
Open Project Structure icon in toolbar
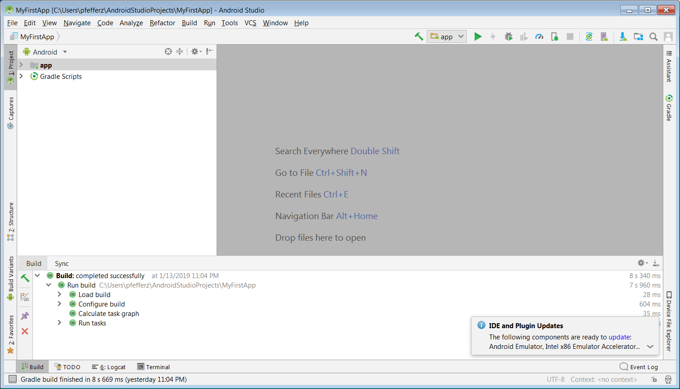pyautogui.click(x=638, y=37)
